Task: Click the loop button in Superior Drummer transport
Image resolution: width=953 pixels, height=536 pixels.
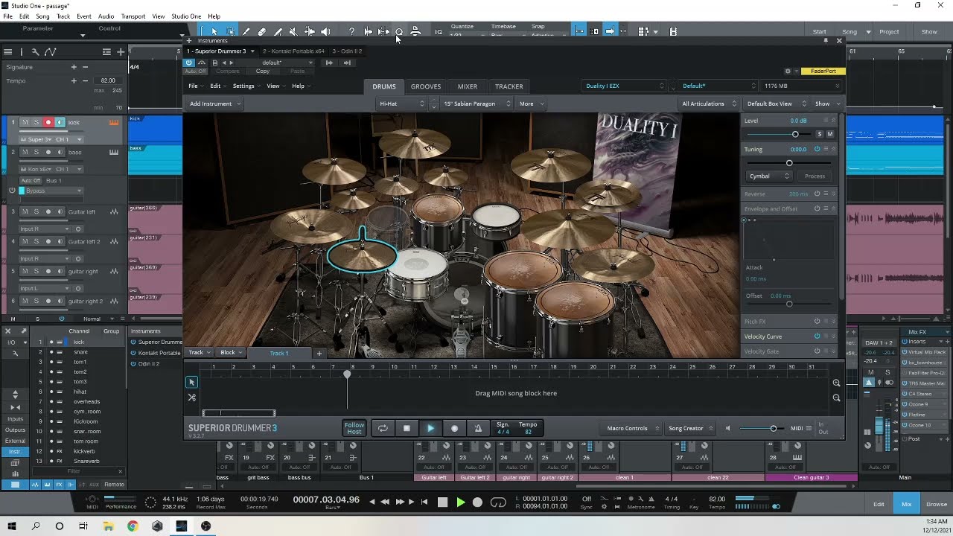Action: [x=383, y=428]
